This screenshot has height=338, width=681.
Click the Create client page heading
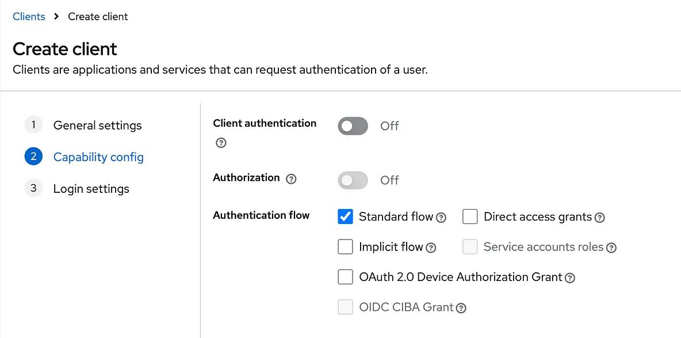click(65, 49)
